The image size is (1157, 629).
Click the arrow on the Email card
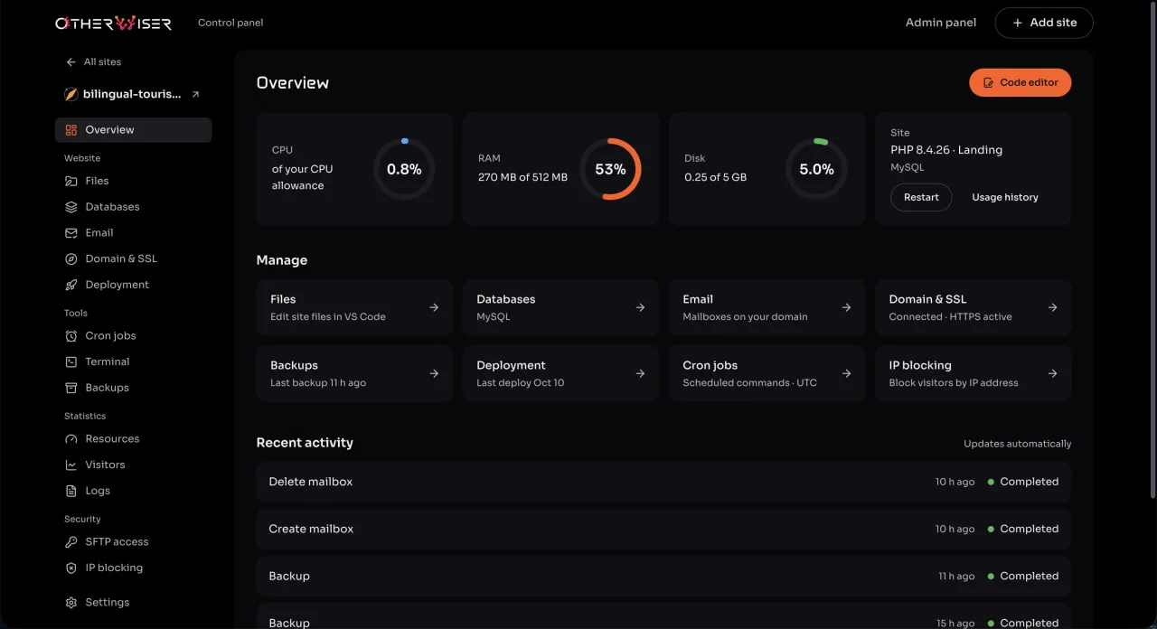click(x=846, y=307)
